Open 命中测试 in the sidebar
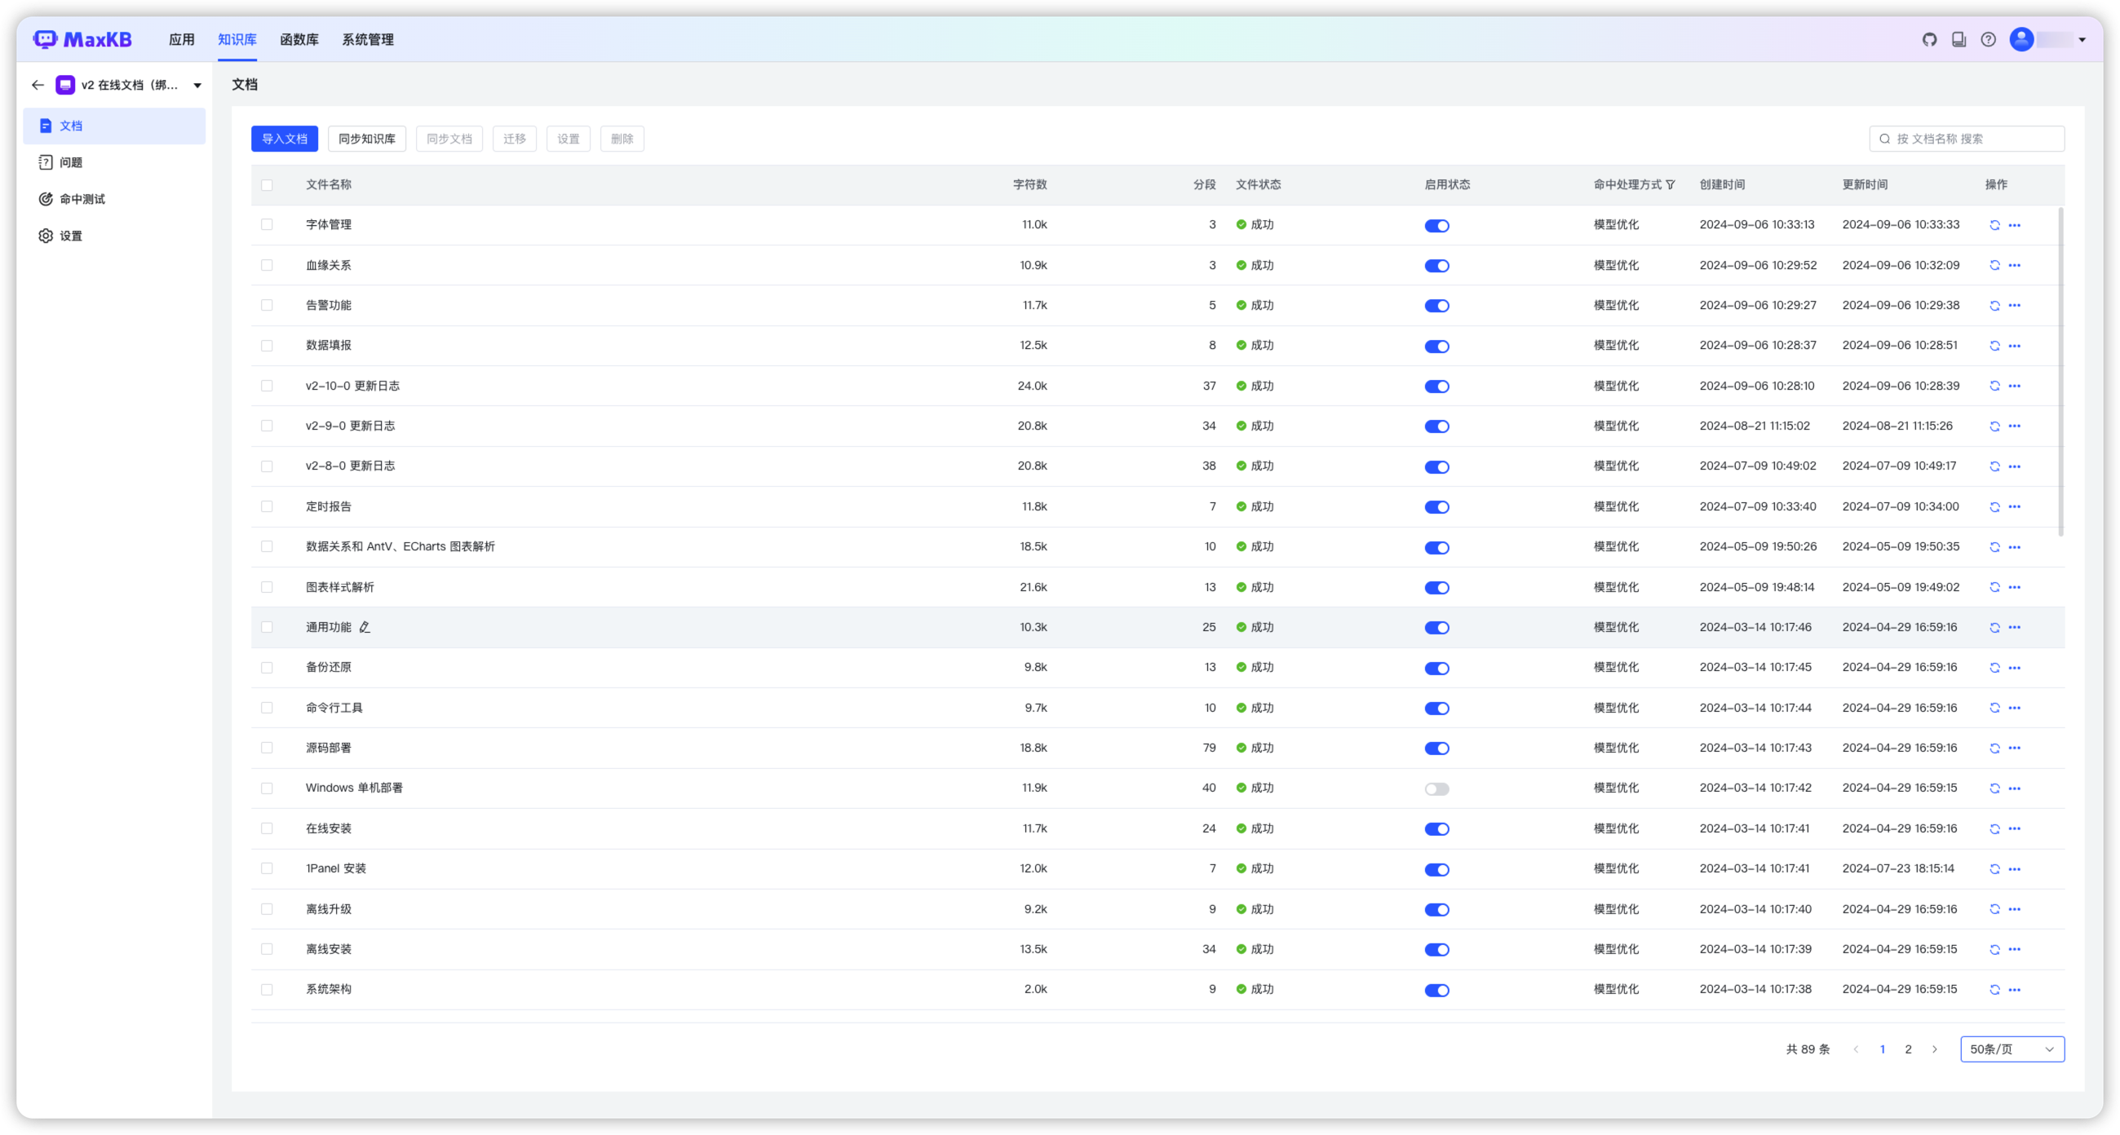Screen dimensions: 2120x1135 (x=82, y=199)
